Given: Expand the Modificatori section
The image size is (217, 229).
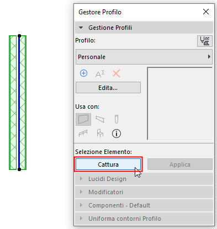Looking at the screenshot, I should (144, 192).
